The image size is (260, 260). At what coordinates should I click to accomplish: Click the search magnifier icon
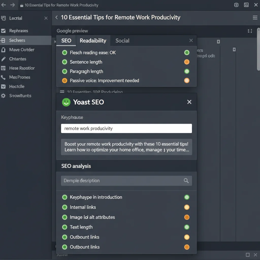(x=186, y=181)
